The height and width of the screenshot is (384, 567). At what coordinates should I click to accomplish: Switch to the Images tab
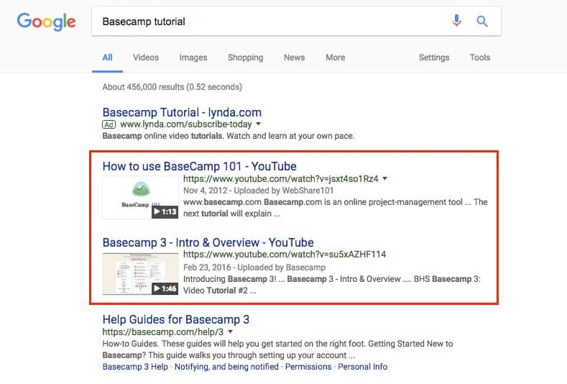(193, 58)
